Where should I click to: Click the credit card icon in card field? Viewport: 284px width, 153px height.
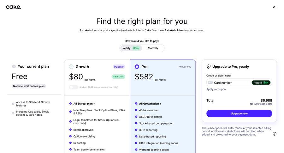click(210, 83)
